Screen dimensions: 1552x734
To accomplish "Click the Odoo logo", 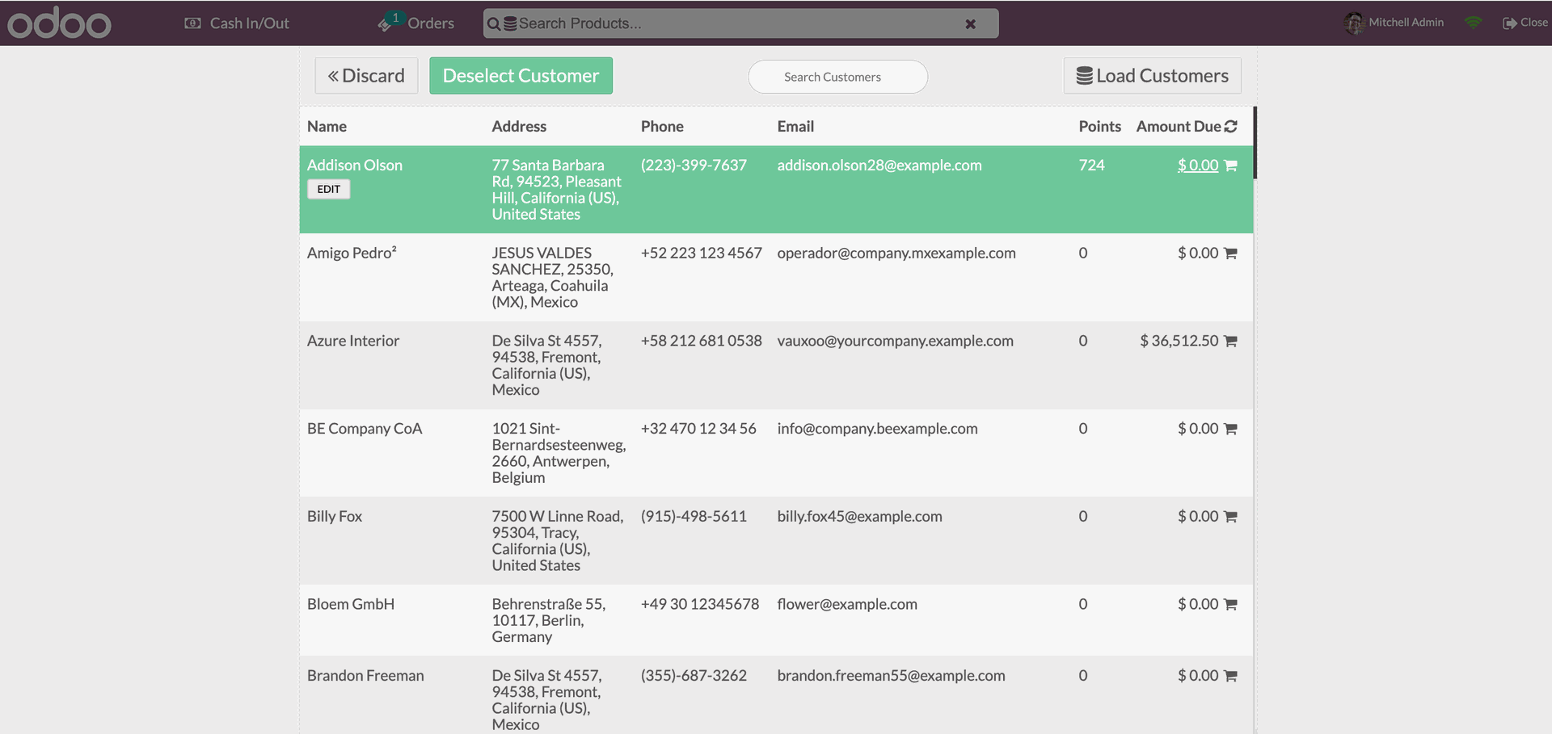I will coord(58,23).
